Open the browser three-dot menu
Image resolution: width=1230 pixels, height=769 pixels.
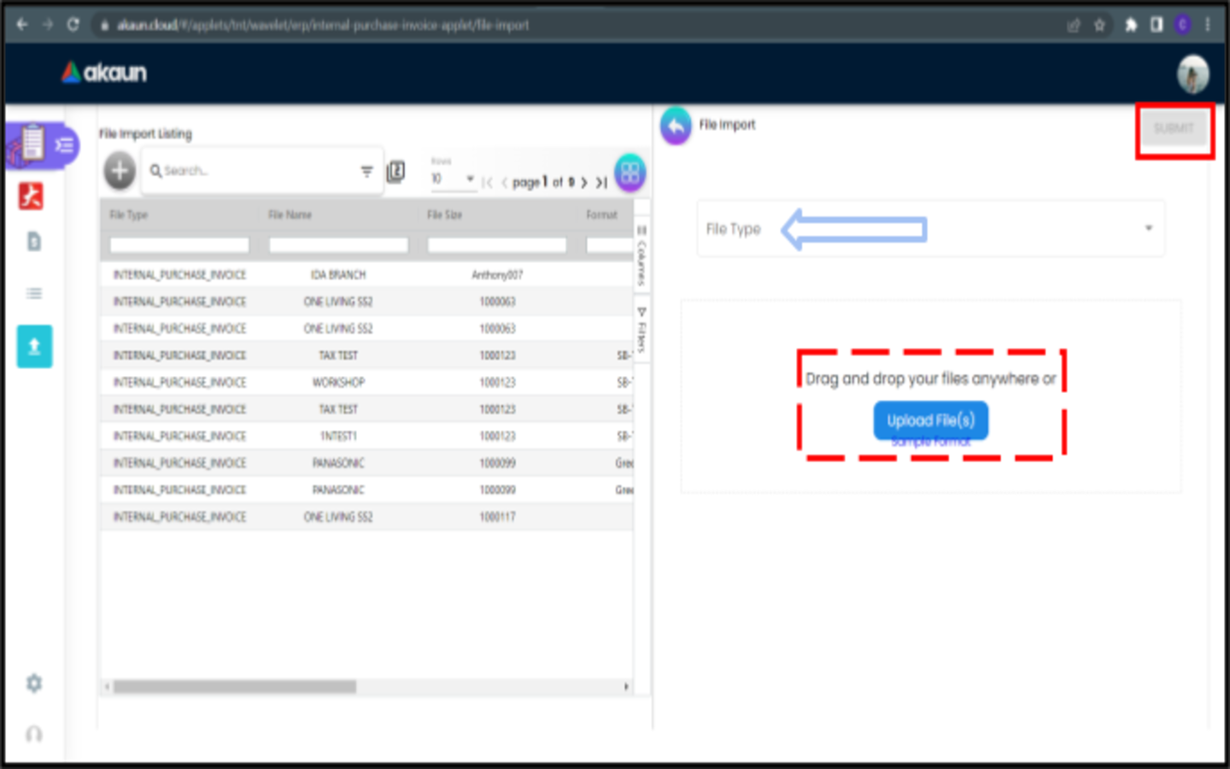(1208, 25)
